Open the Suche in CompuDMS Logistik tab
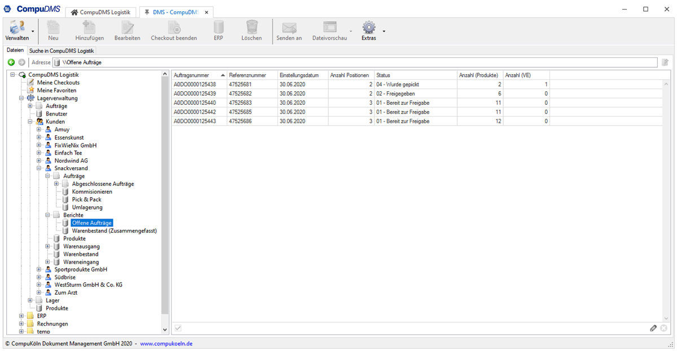Viewport: 677px width, 351px height. click(61, 51)
